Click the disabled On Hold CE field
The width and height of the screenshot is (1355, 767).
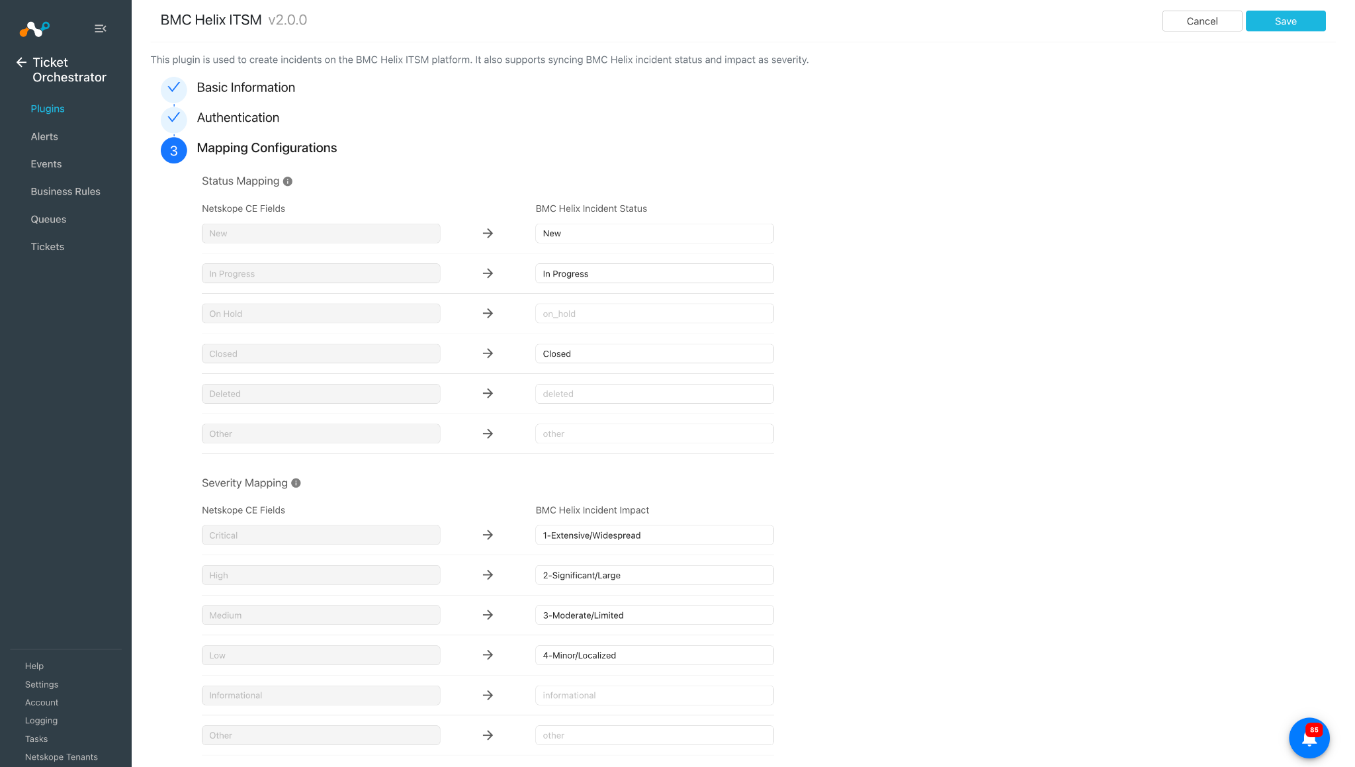point(321,314)
